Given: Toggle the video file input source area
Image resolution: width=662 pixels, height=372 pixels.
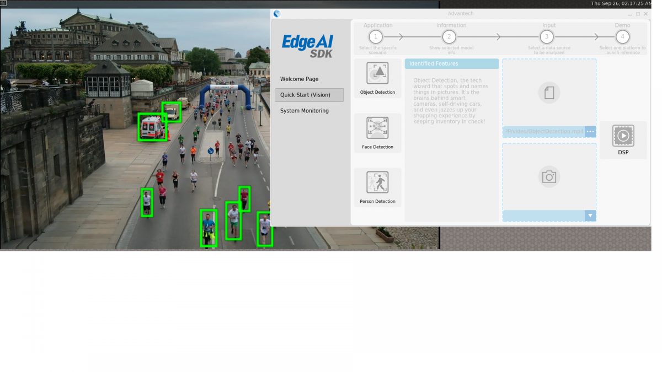Looking at the screenshot, I should 549,96.
